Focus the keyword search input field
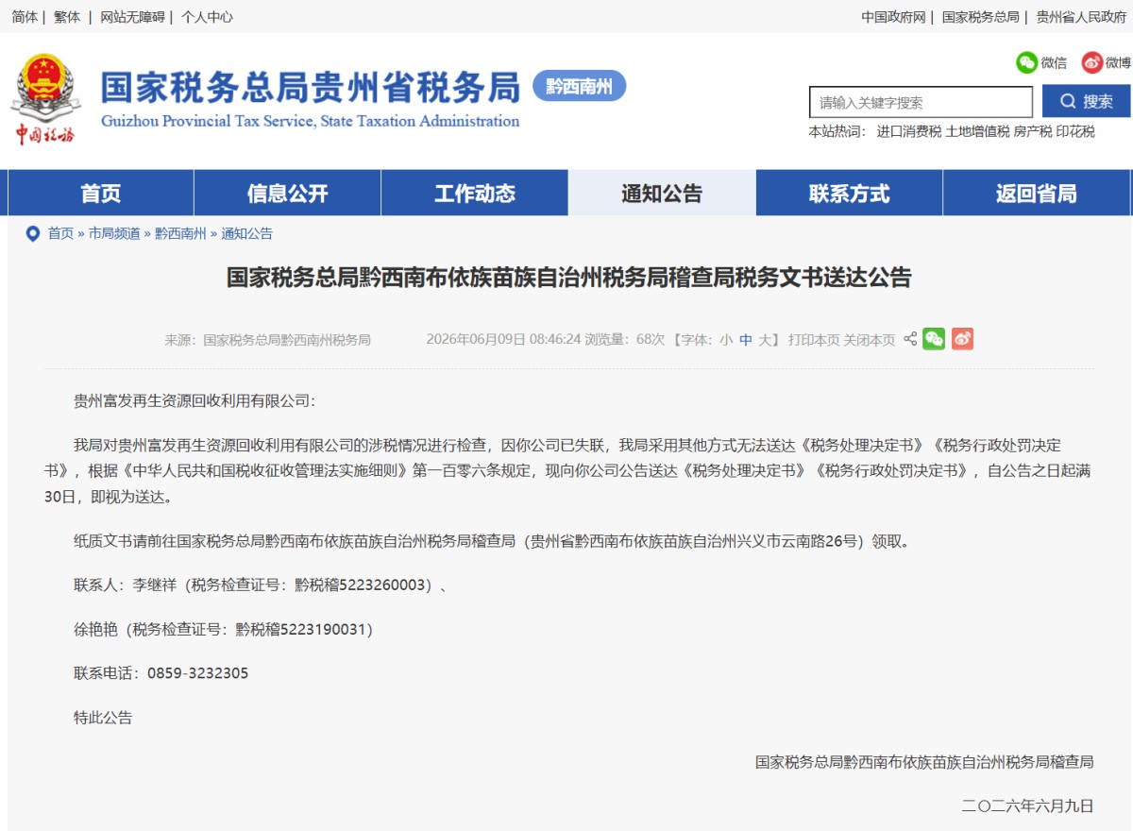The height and width of the screenshot is (831, 1133). coord(921,102)
